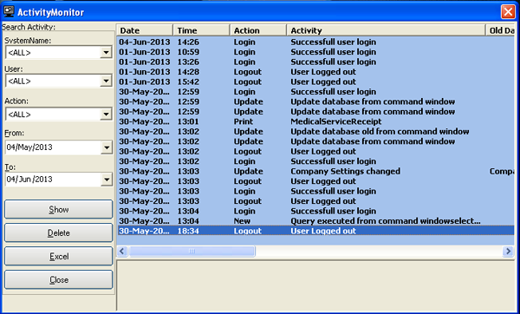Click the ActivityMonitor title bar icon
The image size is (520, 314).
(x=9, y=11)
